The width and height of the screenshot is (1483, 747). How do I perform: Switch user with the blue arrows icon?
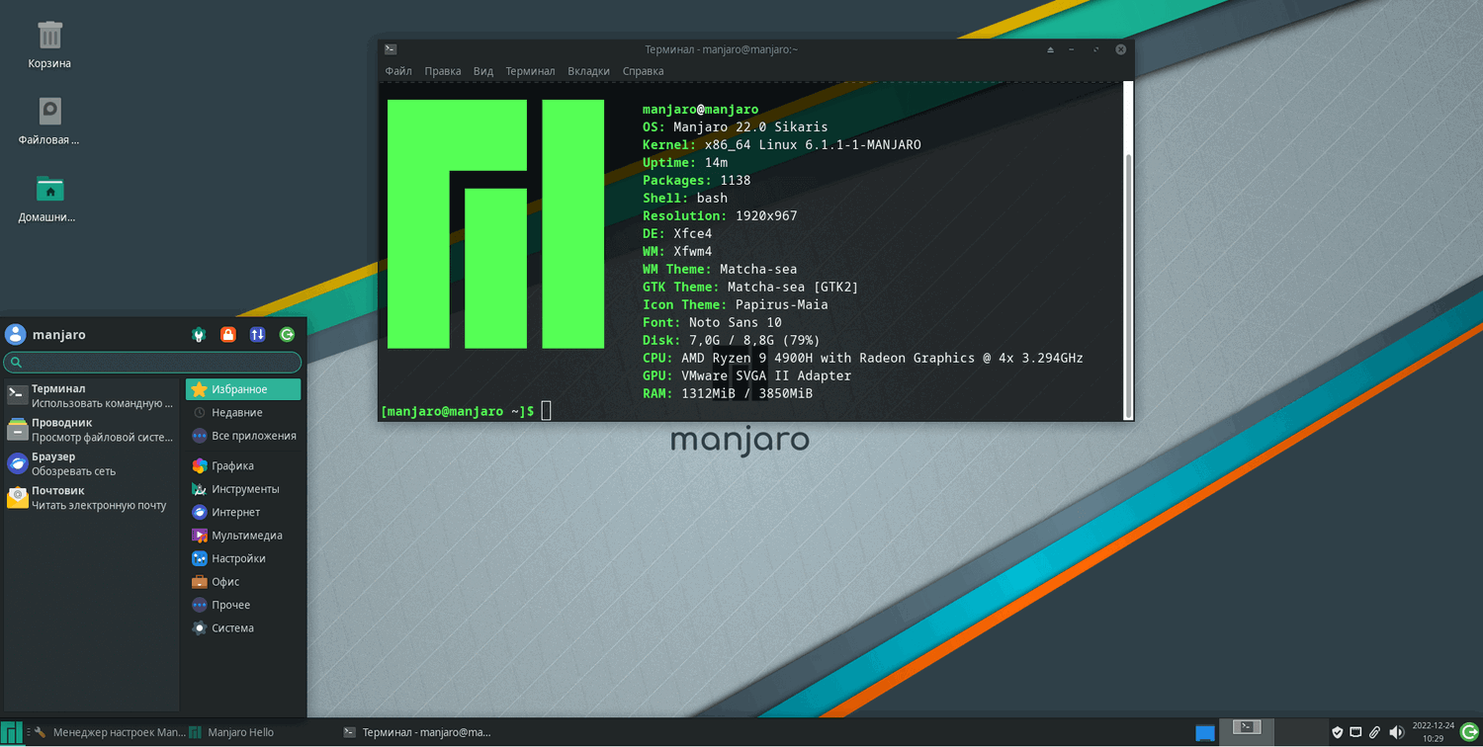click(258, 335)
